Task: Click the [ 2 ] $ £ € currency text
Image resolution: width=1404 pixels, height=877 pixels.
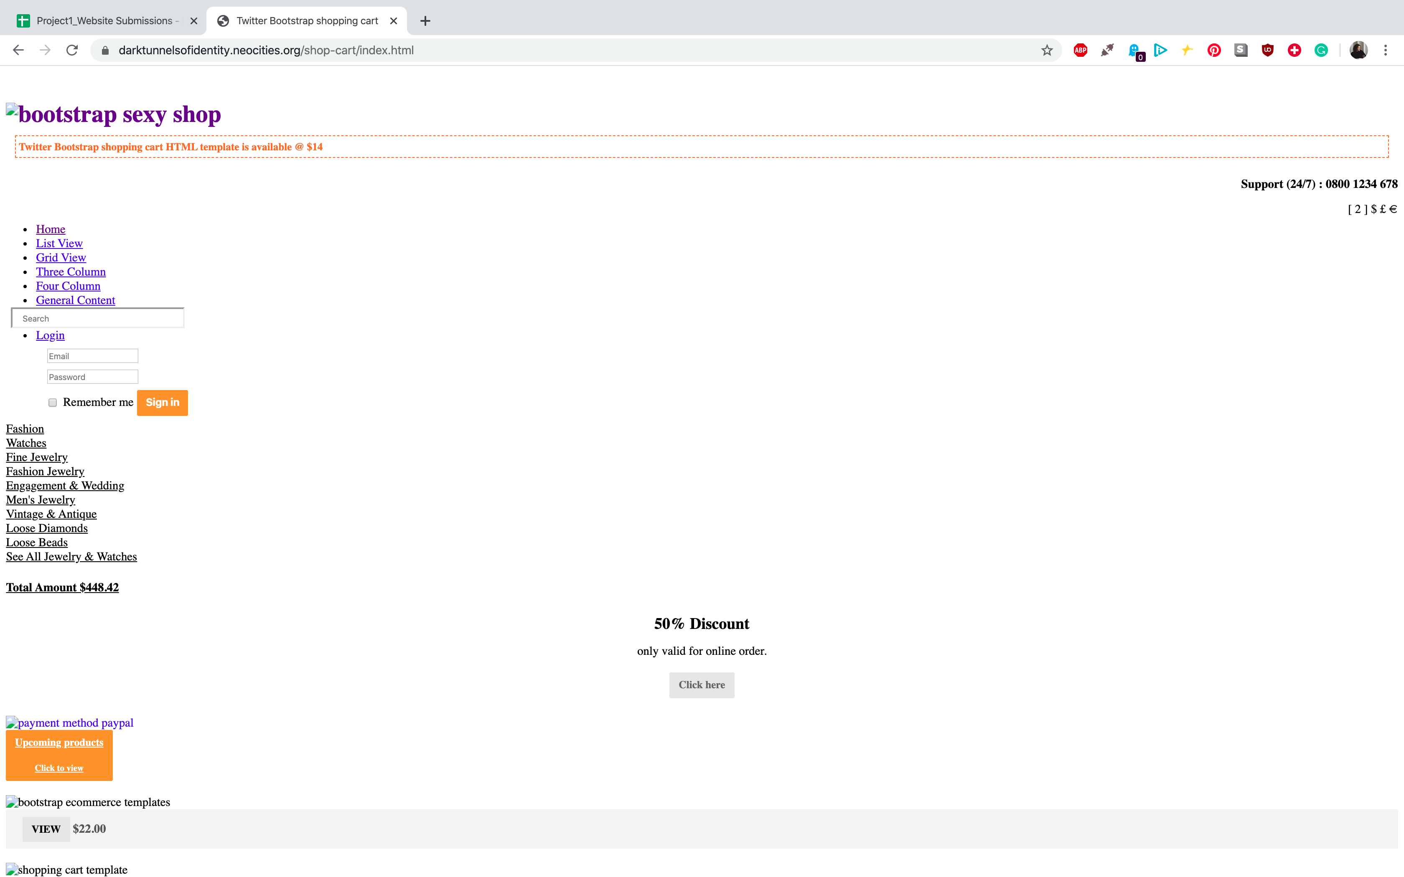Action: coord(1372,209)
